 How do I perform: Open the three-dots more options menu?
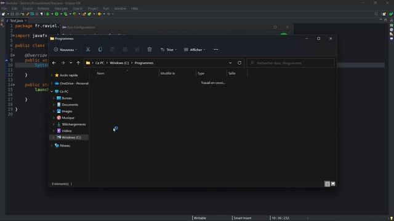216,50
